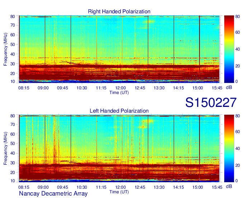Click 15:00 time tick of Left Handed plot
Viewport: 244px width, 198px height.
coord(198,187)
